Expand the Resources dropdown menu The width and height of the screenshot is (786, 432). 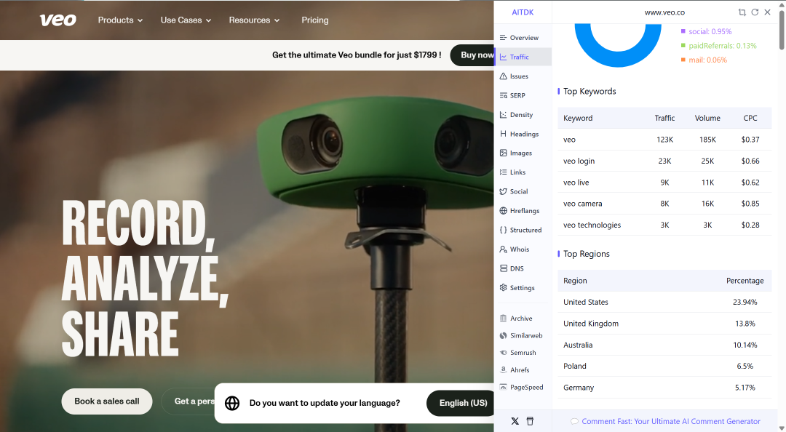254,20
